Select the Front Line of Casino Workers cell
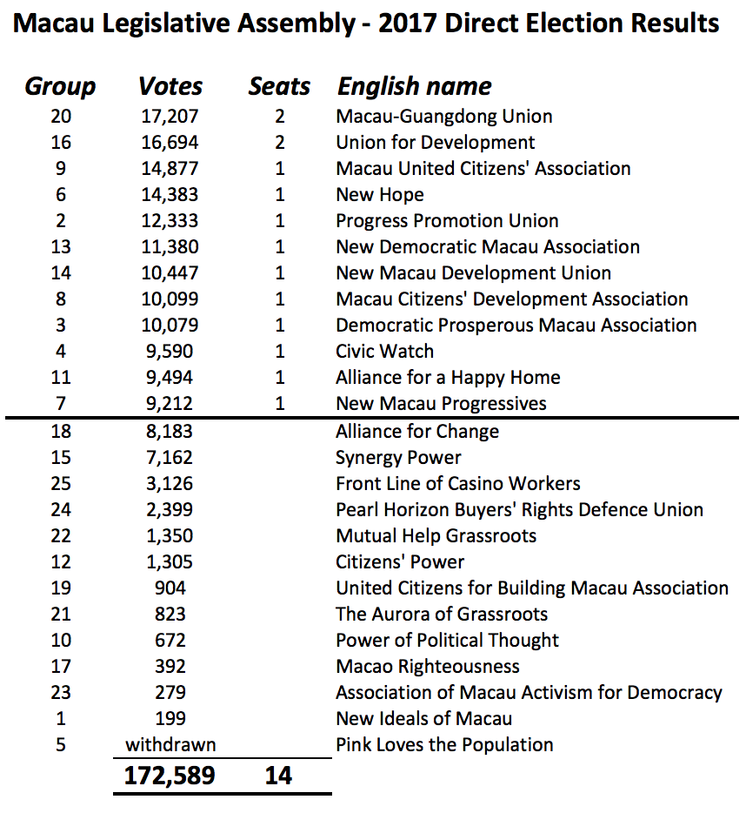The height and width of the screenshot is (813, 746). pyautogui.click(x=458, y=484)
